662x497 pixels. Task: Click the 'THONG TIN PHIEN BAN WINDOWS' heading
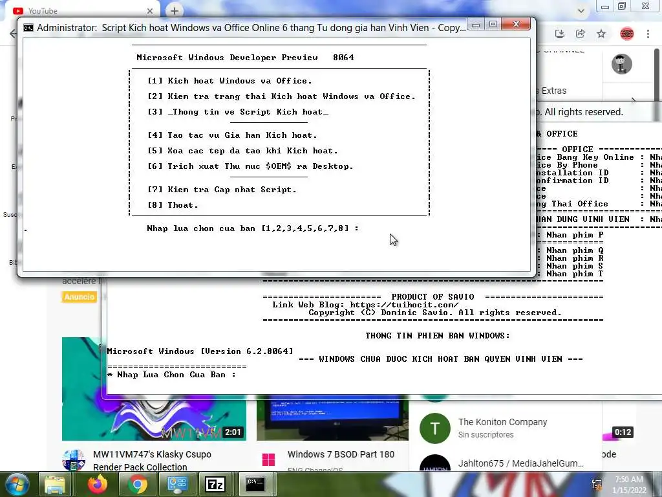click(x=438, y=336)
